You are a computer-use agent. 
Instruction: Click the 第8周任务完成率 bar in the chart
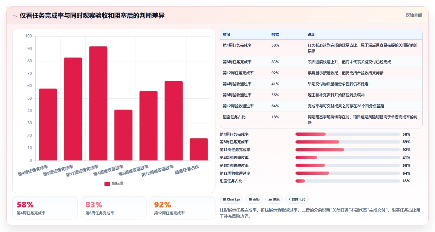tap(73, 109)
